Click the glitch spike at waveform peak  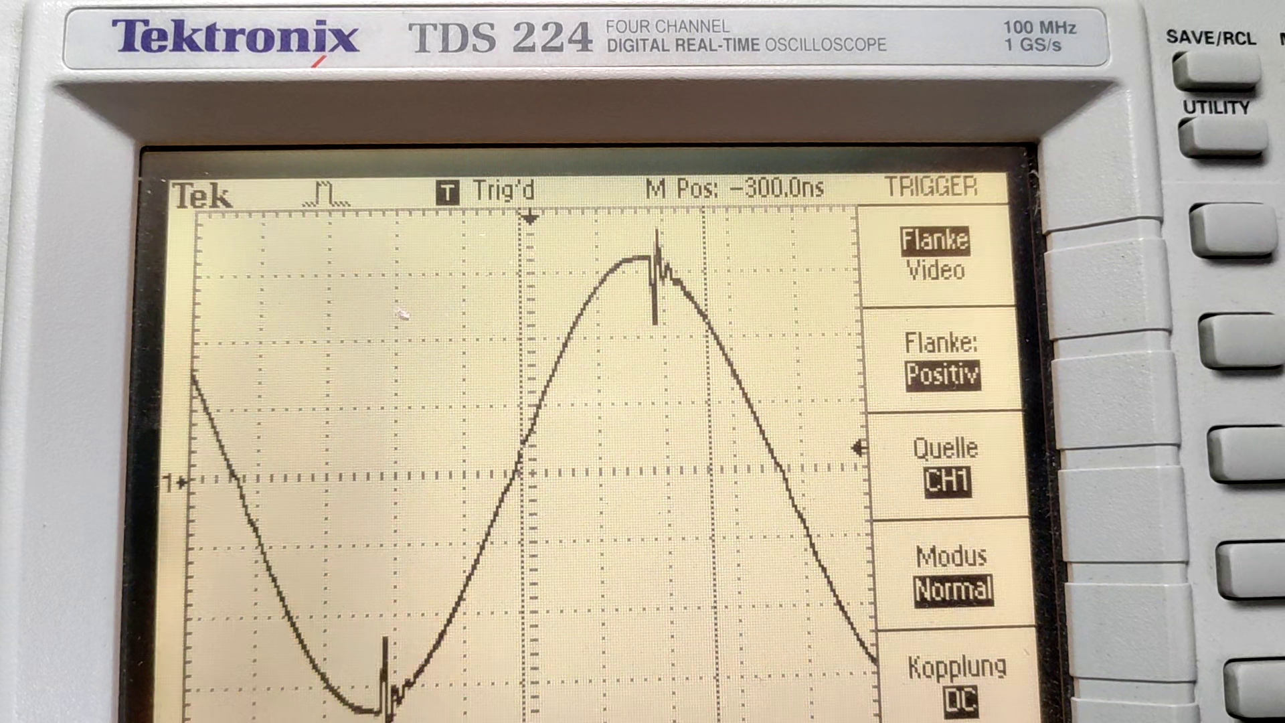pyautogui.click(x=657, y=276)
